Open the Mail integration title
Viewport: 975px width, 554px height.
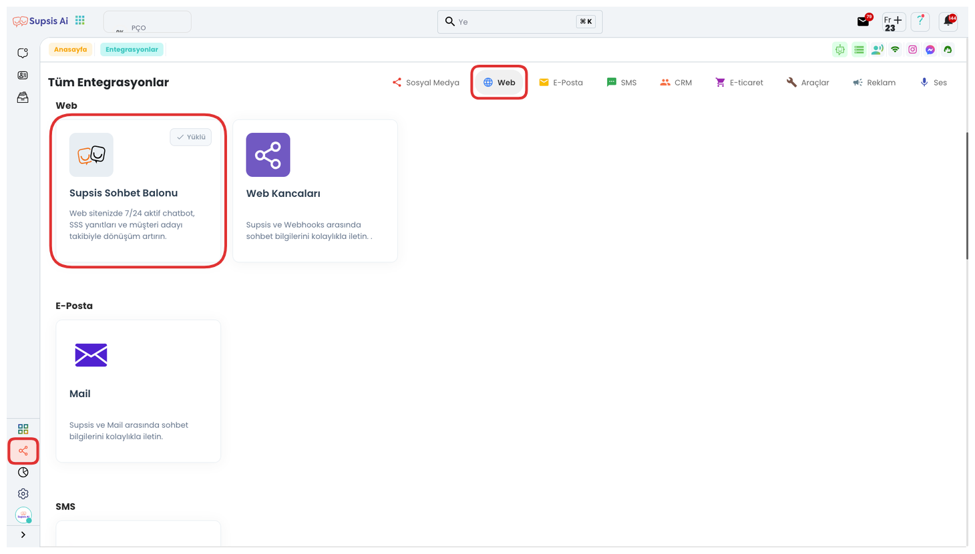pyautogui.click(x=80, y=394)
